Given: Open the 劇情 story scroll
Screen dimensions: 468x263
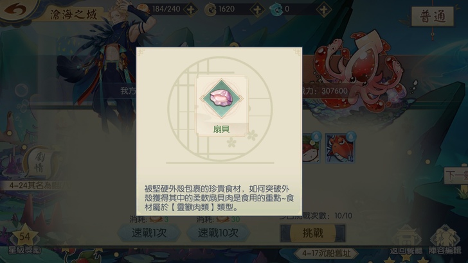Looking at the screenshot, I should [39, 162].
